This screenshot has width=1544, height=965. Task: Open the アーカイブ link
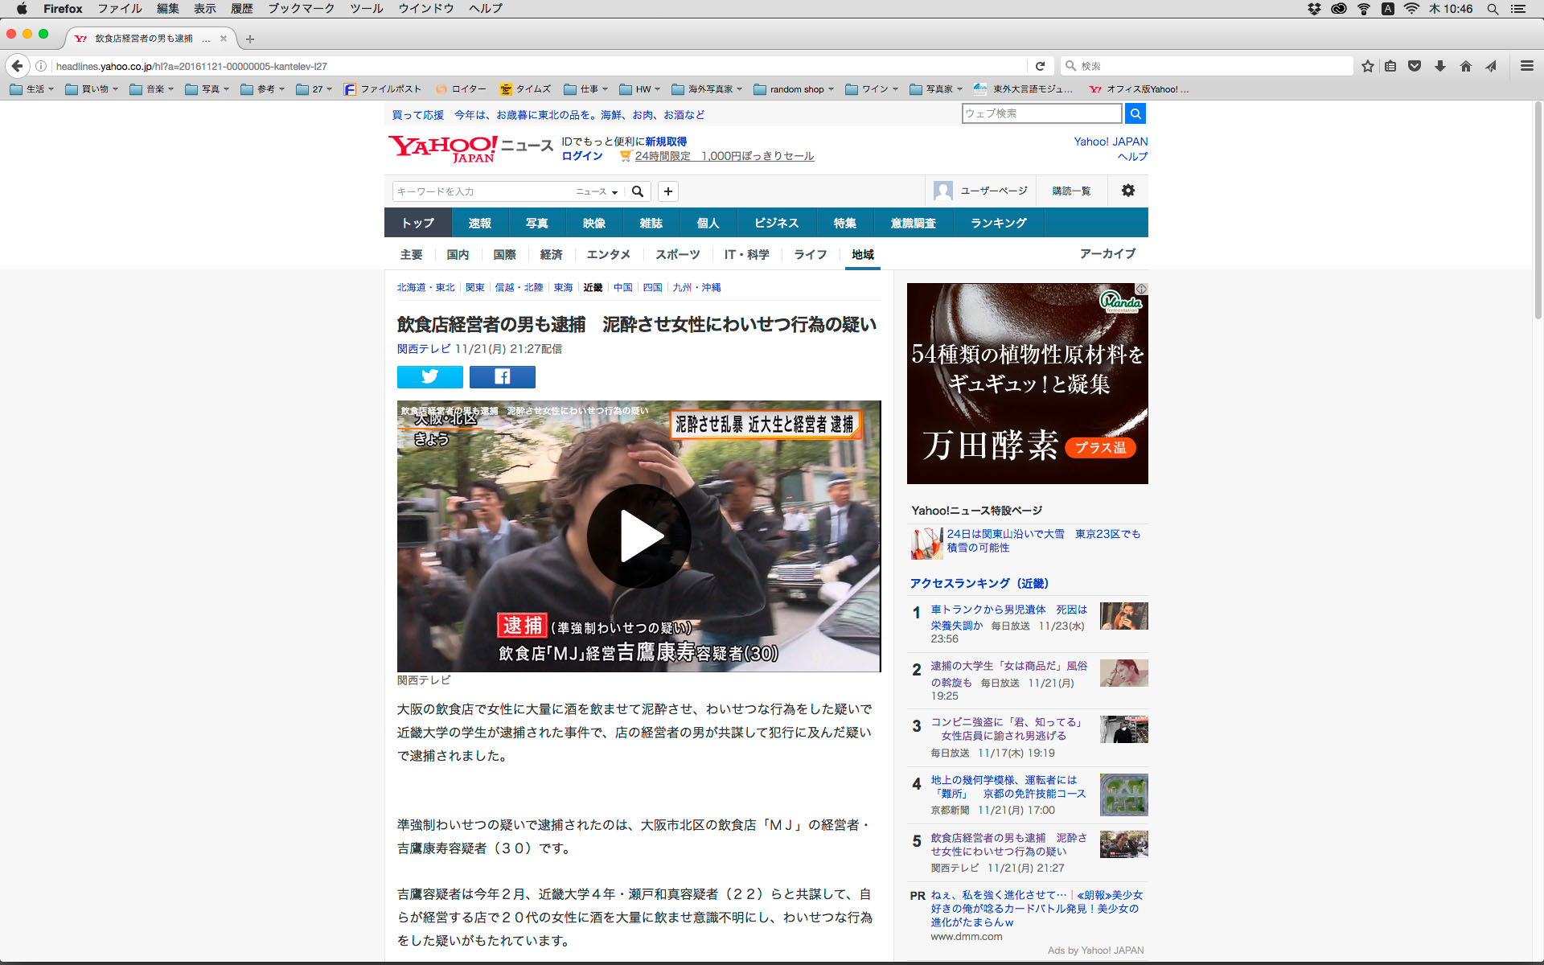[x=1107, y=253]
